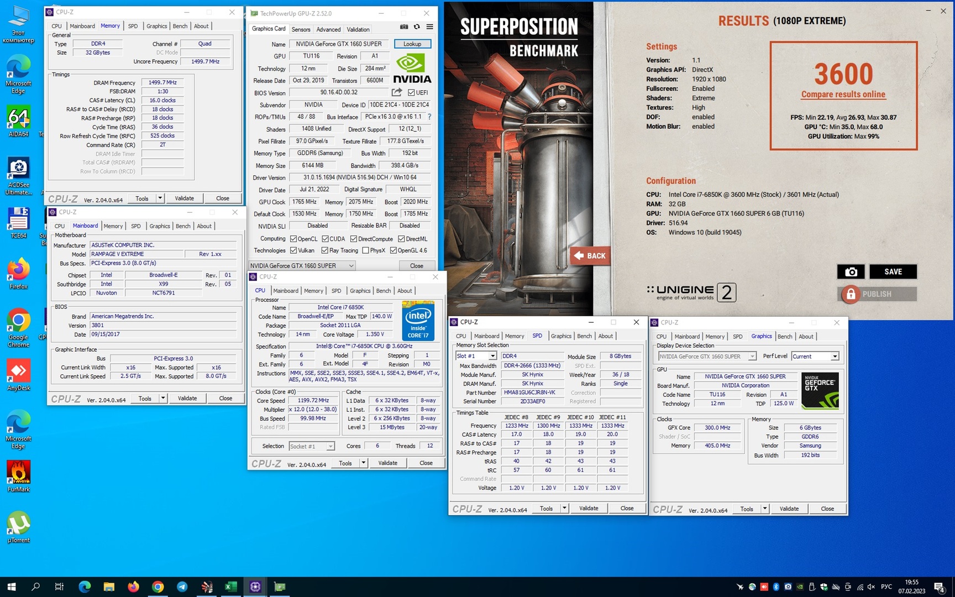Open Task View on the taskbar
The height and width of the screenshot is (597, 955).
tap(59, 586)
